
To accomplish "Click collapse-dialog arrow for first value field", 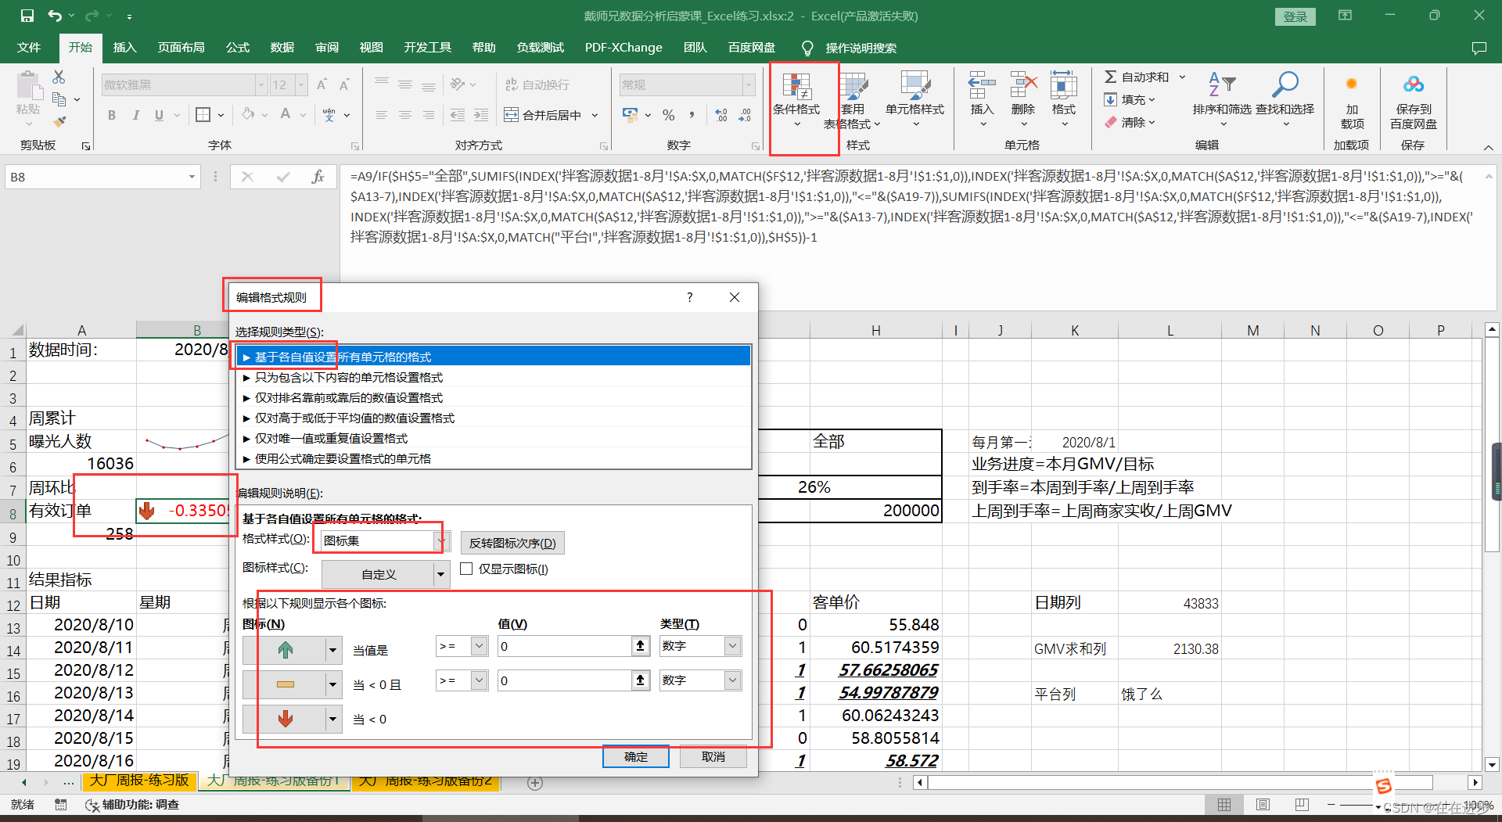I will pos(641,646).
